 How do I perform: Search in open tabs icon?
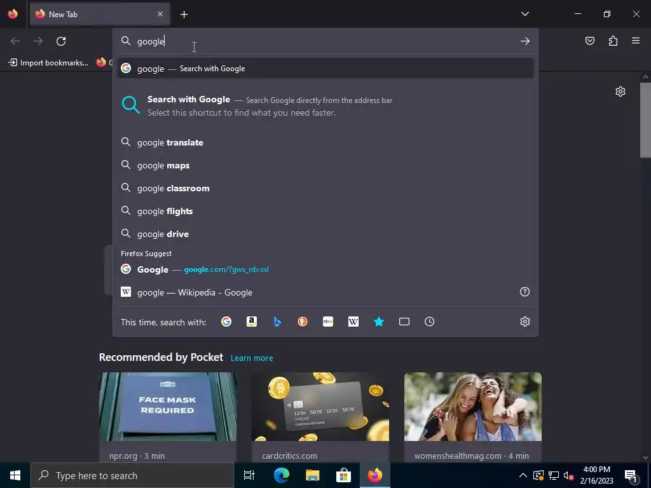(x=404, y=322)
